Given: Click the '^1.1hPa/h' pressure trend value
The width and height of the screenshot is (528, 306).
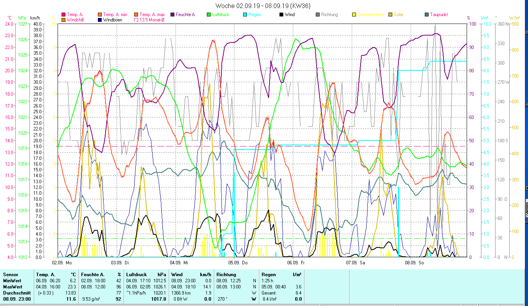Looking at the screenshot, I should (136, 293).
